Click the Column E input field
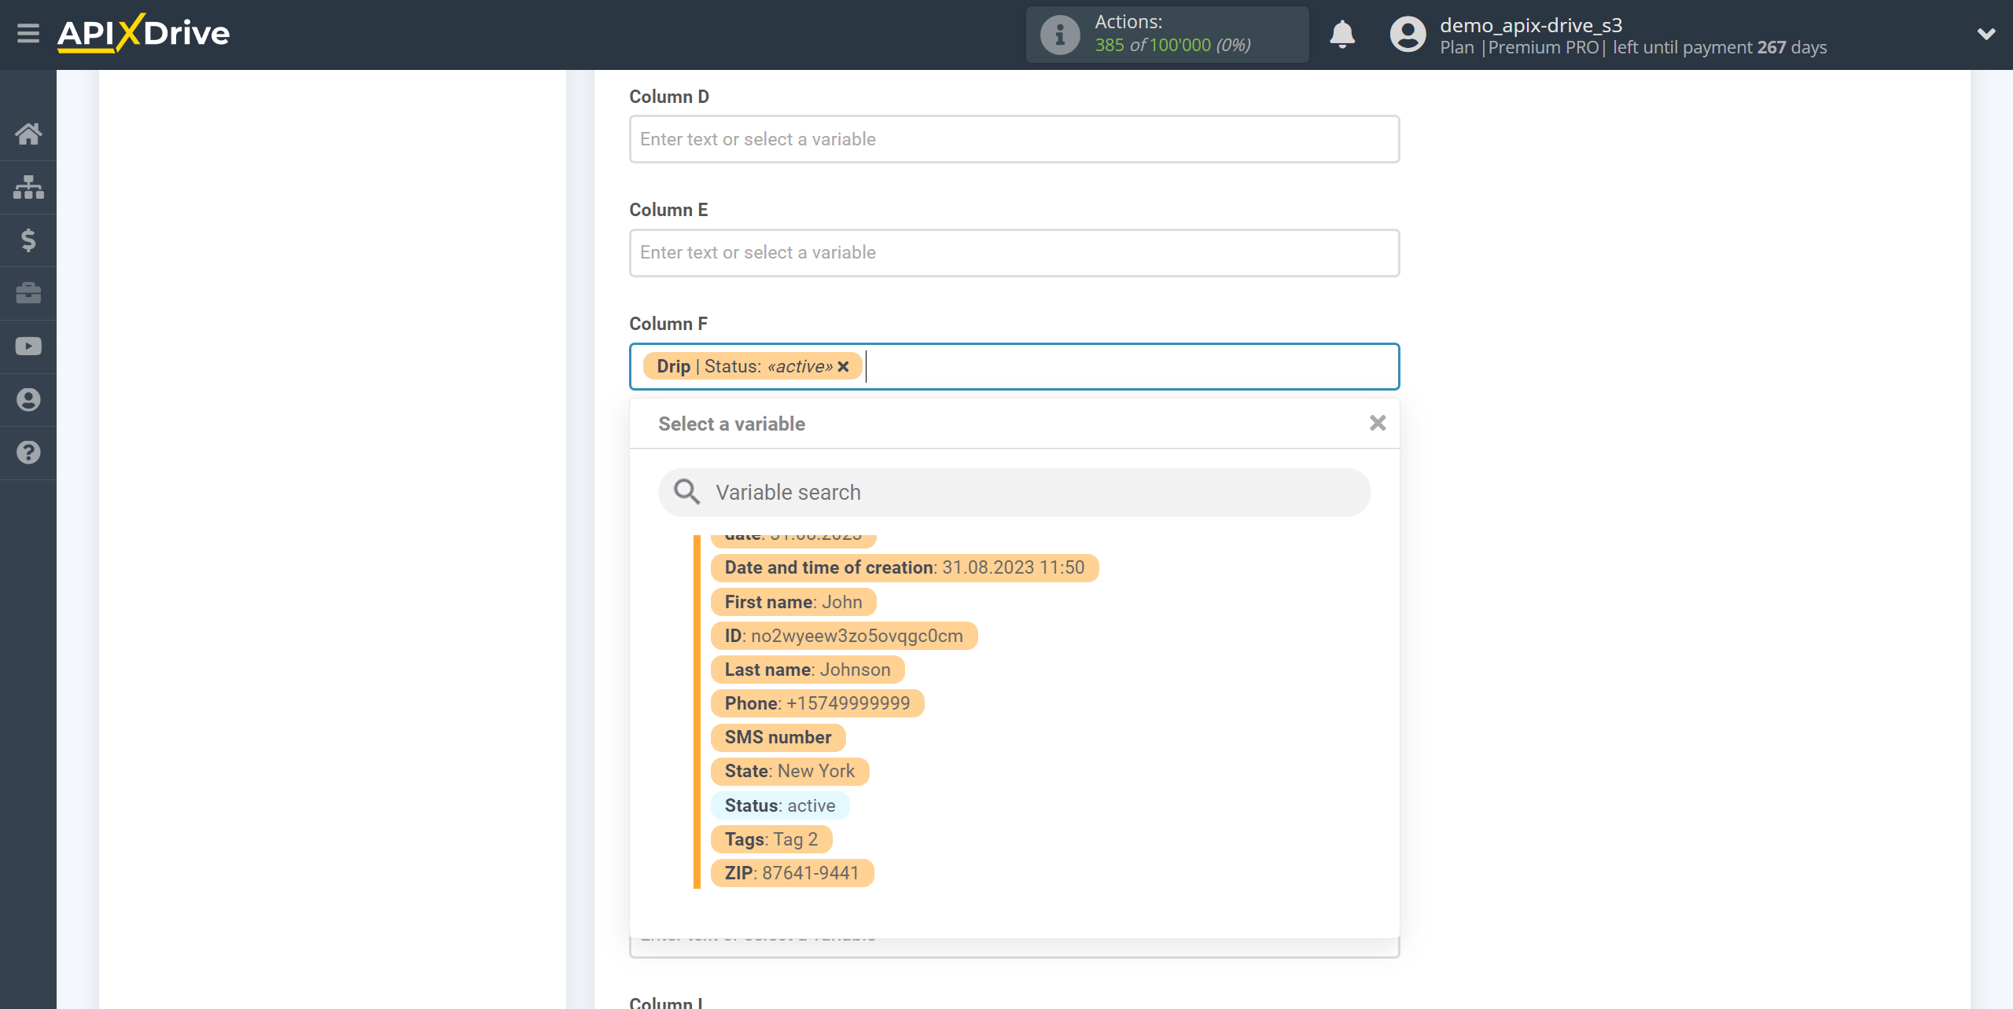 1014,253
